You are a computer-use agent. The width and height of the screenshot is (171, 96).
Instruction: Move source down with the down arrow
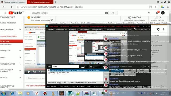[x=107, y=82]
